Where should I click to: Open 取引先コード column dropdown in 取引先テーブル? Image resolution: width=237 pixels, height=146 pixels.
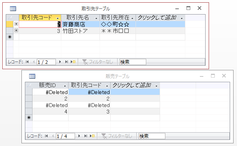coord(57,18)
